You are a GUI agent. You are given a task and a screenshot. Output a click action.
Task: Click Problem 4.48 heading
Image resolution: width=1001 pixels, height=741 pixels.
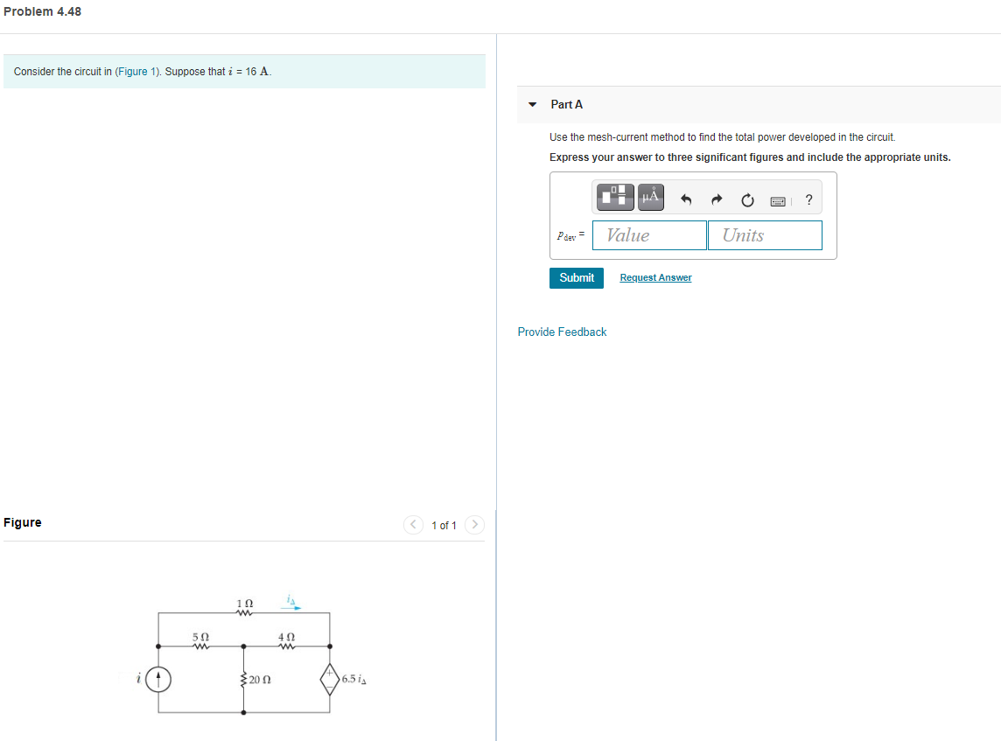42,11
